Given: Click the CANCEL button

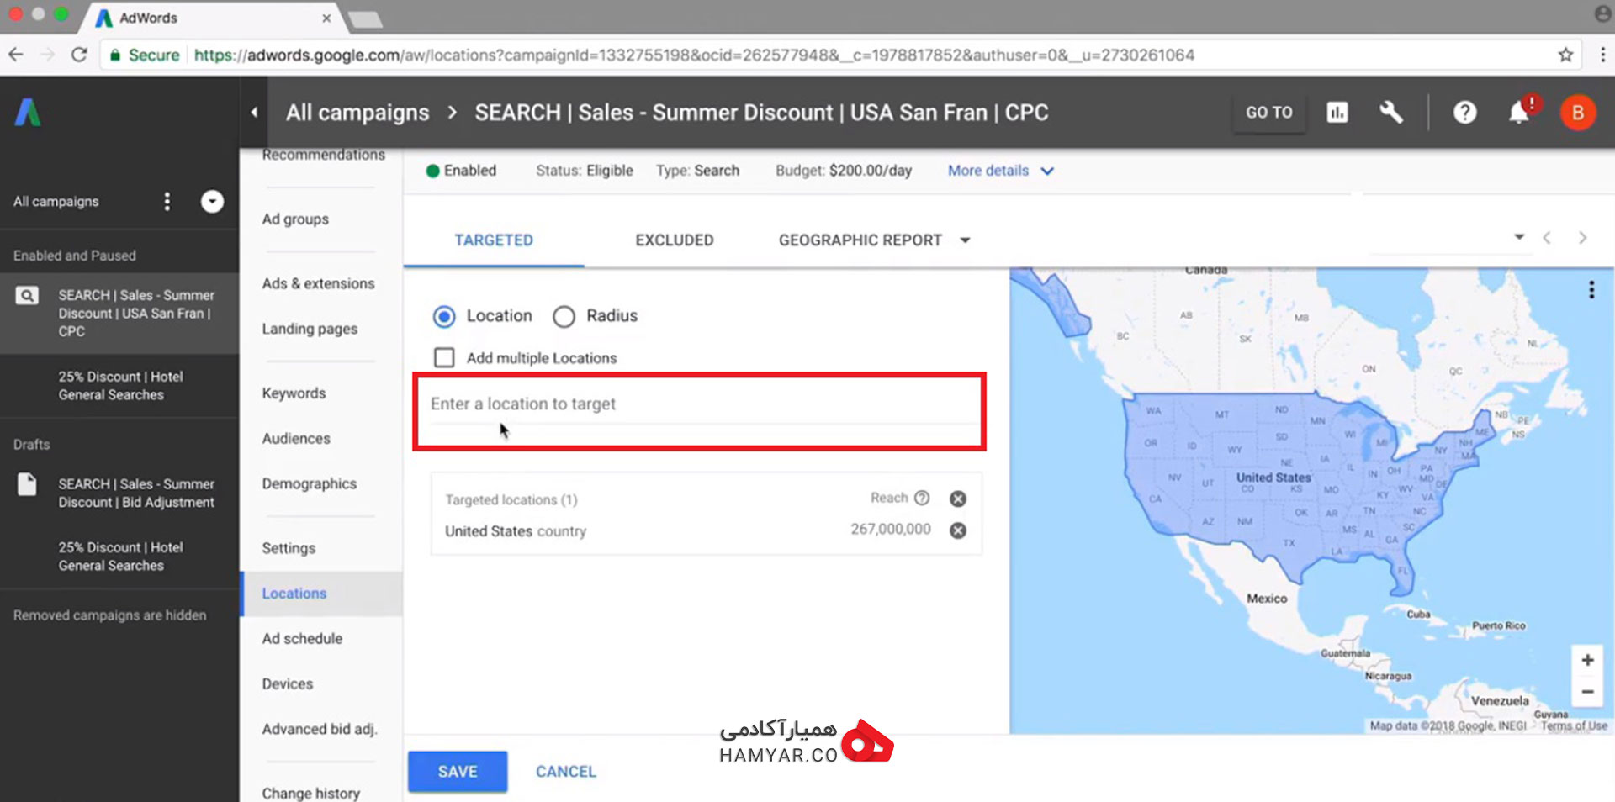Looking at the screenshot, I should click(x=566, y=772).
